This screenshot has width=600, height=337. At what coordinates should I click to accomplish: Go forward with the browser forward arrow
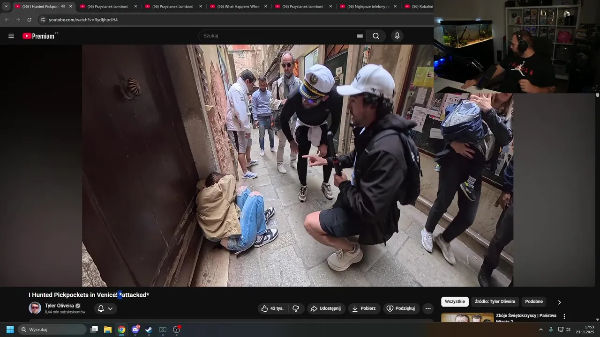coord(18,20)
